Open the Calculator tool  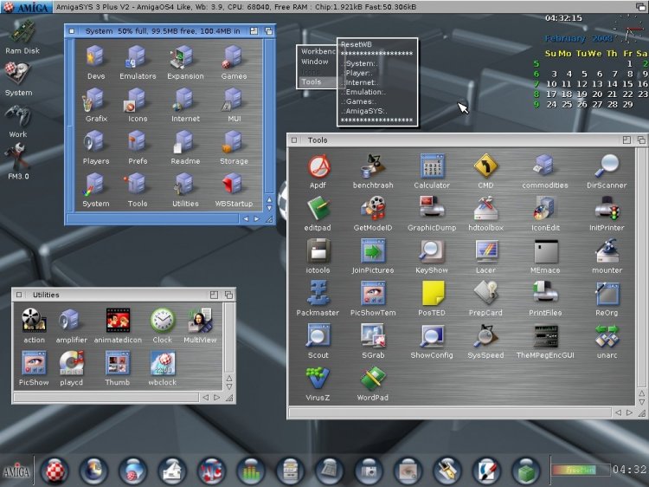coord(432,166)
